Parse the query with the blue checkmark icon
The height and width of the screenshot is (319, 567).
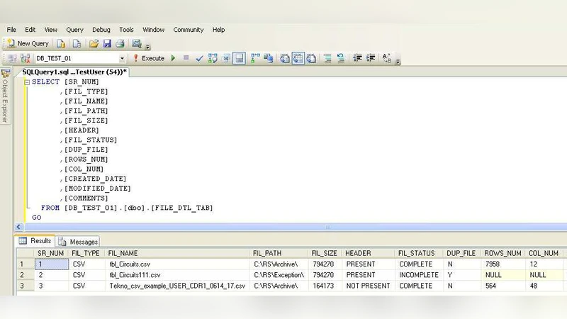(x=199, y=58)
